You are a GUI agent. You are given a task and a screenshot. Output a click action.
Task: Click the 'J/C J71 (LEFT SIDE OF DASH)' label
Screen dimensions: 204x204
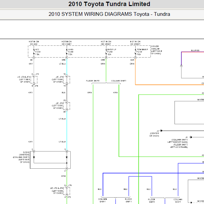pyautogui.click(x=58, y=79)
